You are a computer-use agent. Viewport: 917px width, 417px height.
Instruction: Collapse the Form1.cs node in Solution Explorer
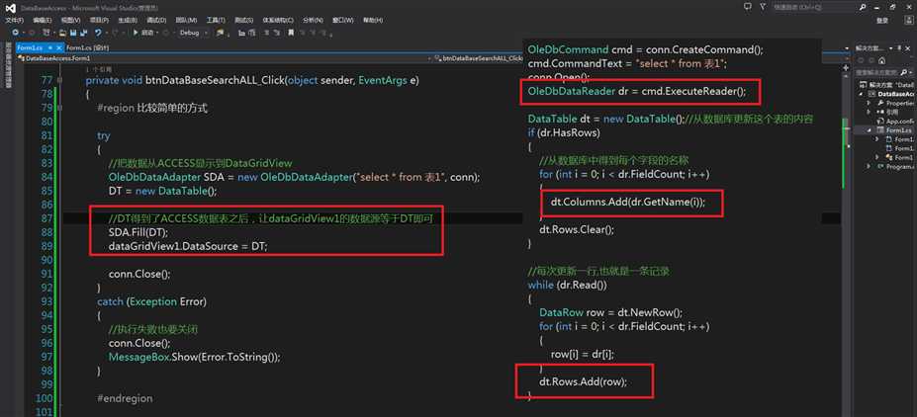(870, 130)
